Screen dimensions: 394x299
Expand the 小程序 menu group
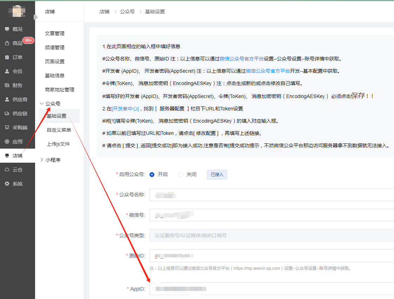pyautogui.click(x=42, y=160)
